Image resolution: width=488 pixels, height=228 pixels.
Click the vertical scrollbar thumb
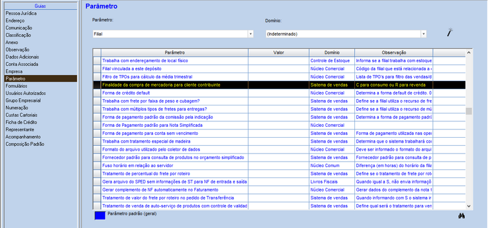[x=468, y=111]
